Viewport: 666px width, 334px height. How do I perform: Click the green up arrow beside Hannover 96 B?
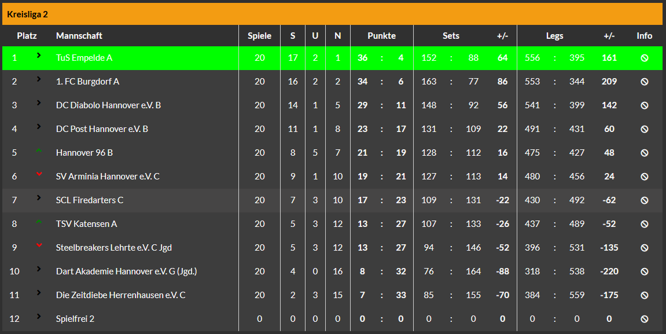39,150
